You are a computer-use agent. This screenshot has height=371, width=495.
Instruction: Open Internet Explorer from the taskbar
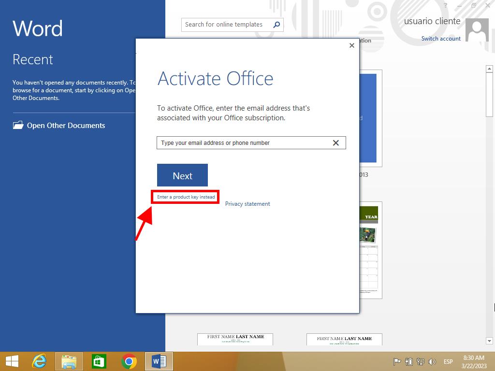coord(39,361)
